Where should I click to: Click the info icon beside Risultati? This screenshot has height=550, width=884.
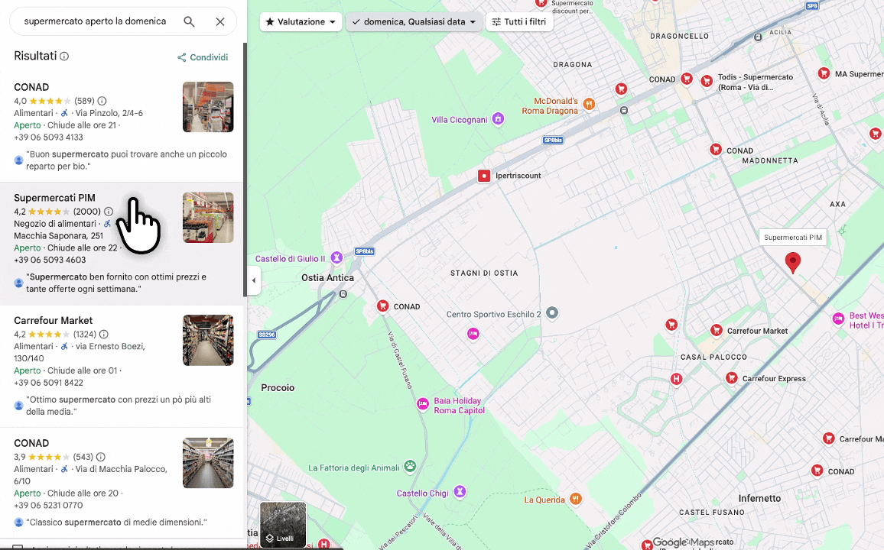(64, 57)
